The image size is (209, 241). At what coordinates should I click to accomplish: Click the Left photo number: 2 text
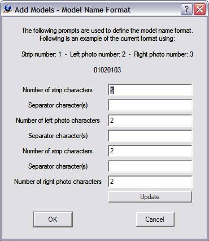coord(98,54)
